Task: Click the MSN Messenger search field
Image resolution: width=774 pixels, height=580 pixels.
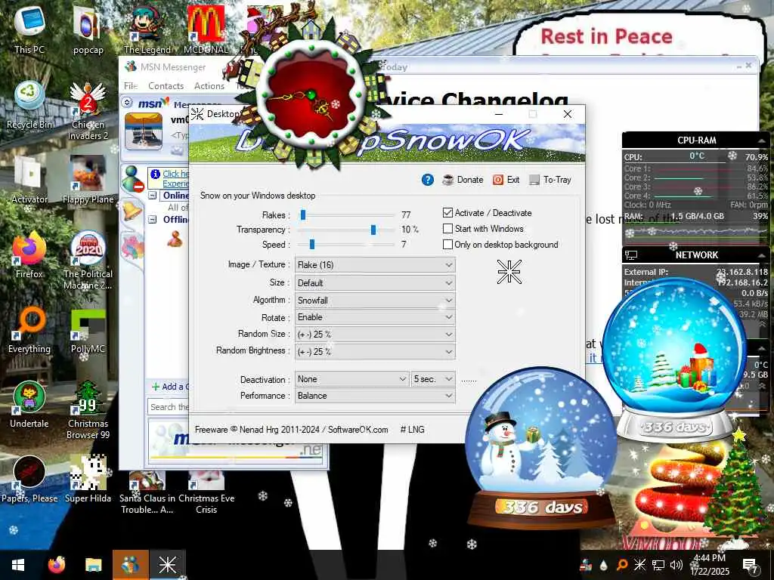Action: coord(169,407)
